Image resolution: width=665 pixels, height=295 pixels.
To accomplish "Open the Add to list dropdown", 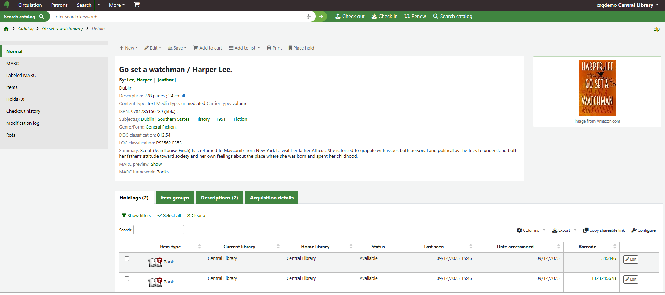I will pos(244,48).
